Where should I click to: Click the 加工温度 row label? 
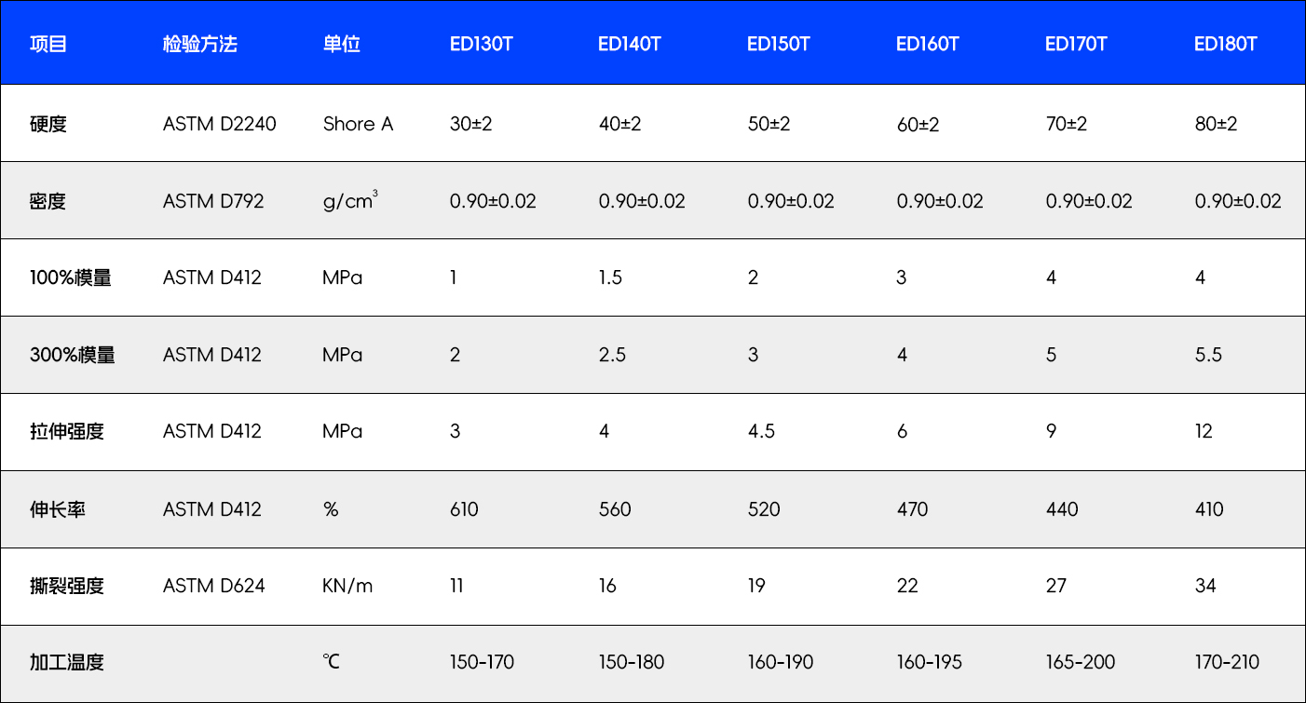point(67,663)
